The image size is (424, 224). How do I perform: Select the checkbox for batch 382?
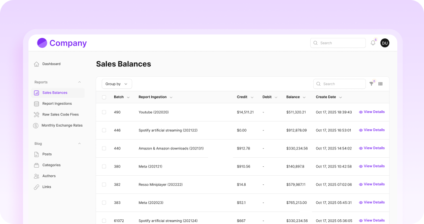coord(104,184)
